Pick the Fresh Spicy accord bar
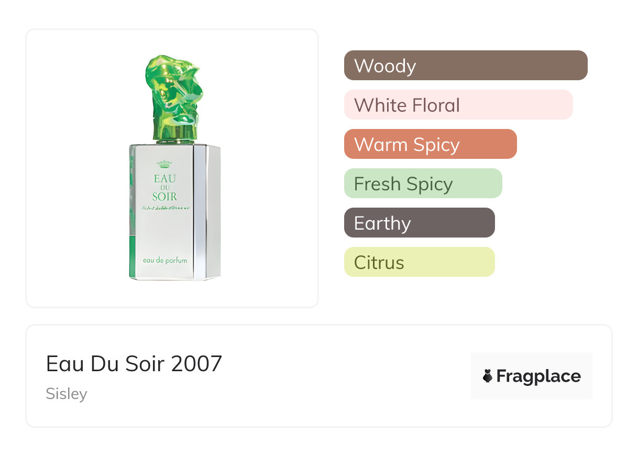Viewport: 638px width, 453px height. [423, 184]
